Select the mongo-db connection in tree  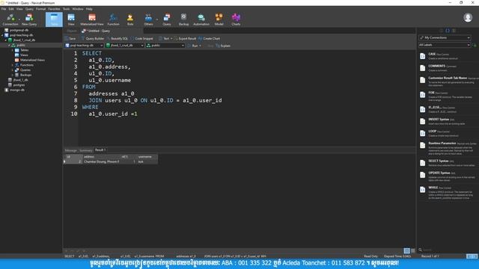17,90
